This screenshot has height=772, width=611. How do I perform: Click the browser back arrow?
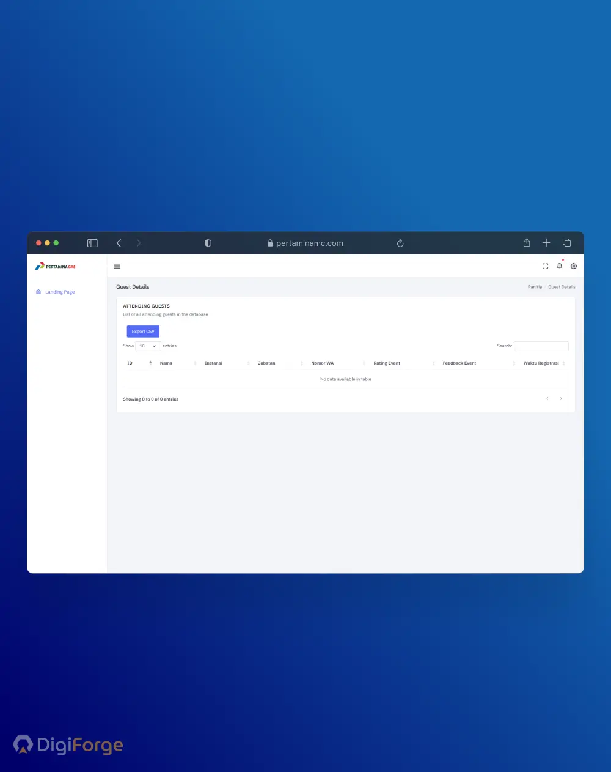click(x=119, y=243)
